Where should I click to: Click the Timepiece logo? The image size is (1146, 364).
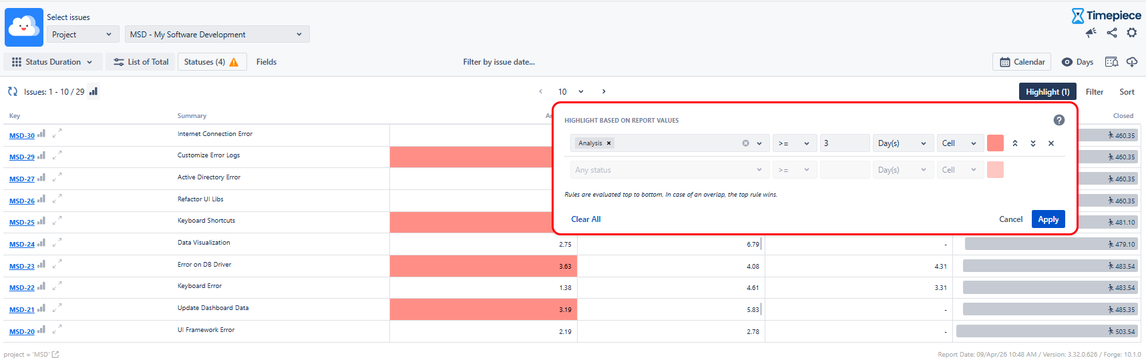(1106, 15)
